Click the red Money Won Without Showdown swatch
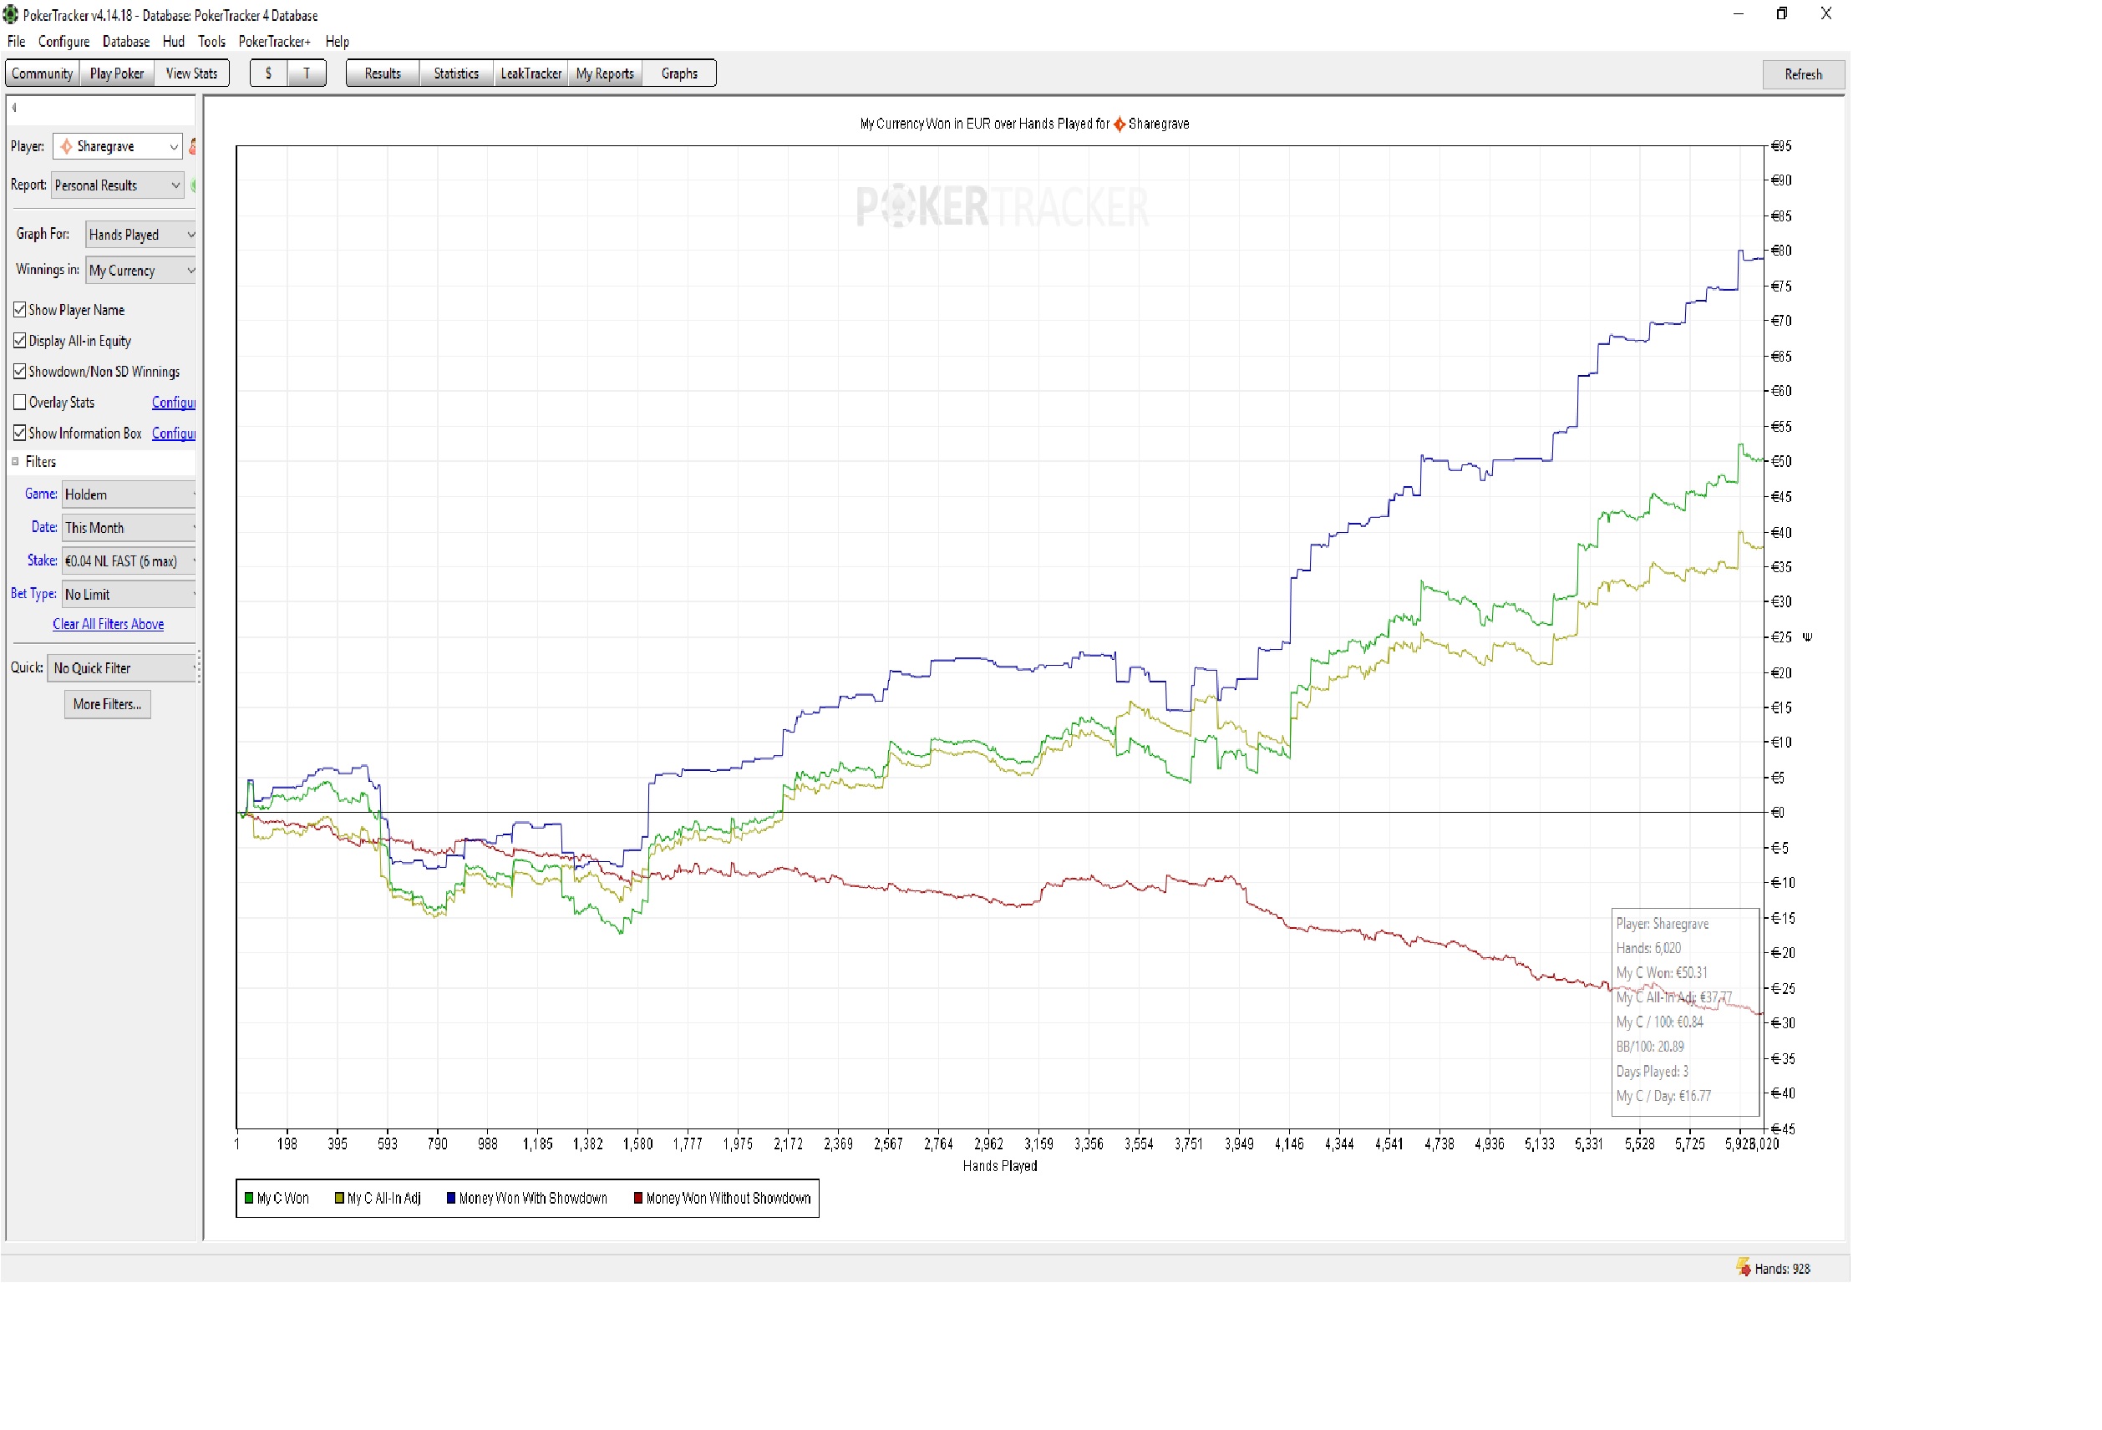2102x1430 pixels. coord(638,1199)
